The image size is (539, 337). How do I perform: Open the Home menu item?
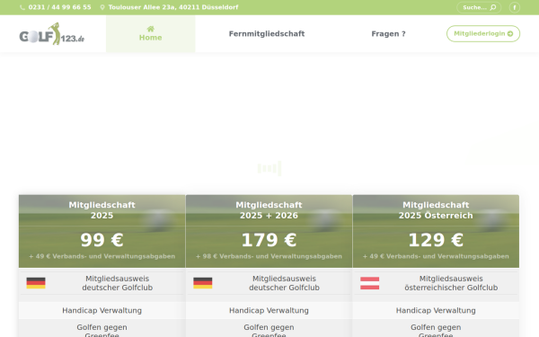[x=151, y=34]
